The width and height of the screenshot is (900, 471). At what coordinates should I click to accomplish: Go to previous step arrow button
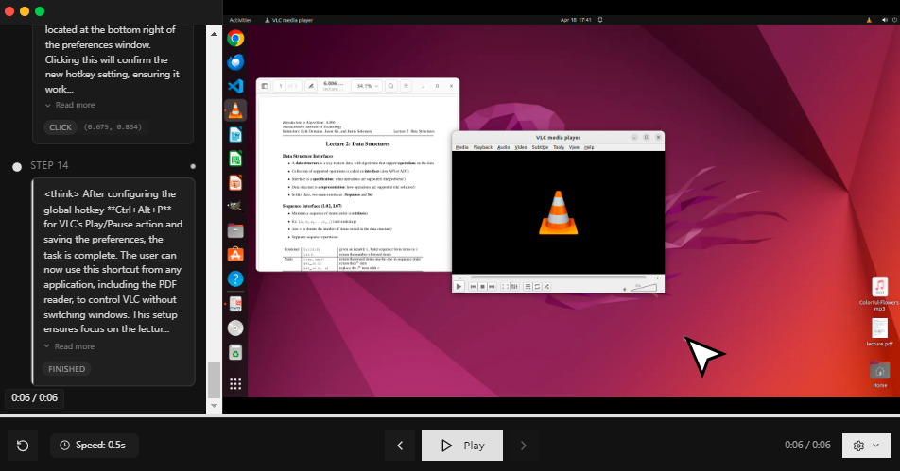400,446
